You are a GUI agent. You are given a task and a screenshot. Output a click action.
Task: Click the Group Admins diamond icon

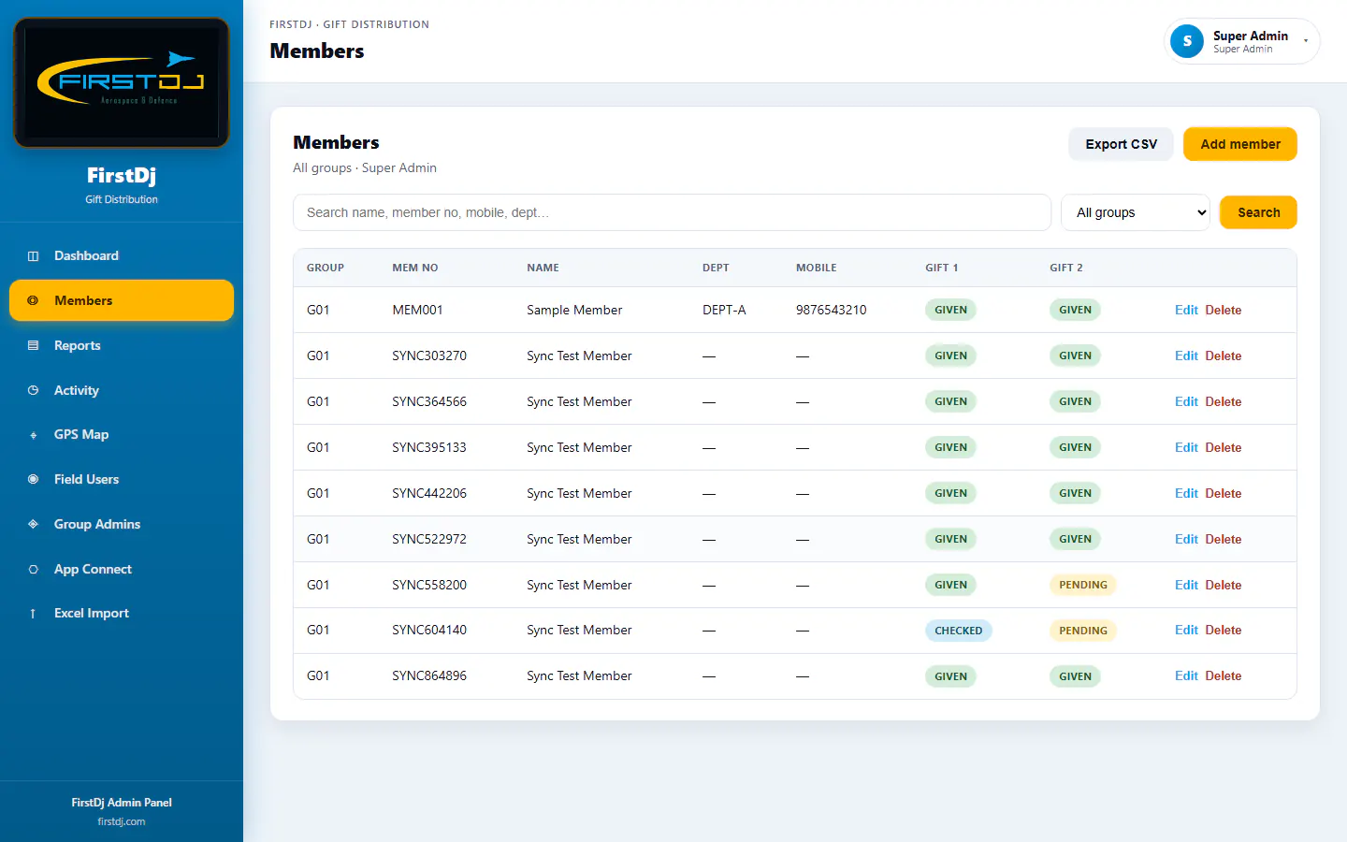(33, 524)
